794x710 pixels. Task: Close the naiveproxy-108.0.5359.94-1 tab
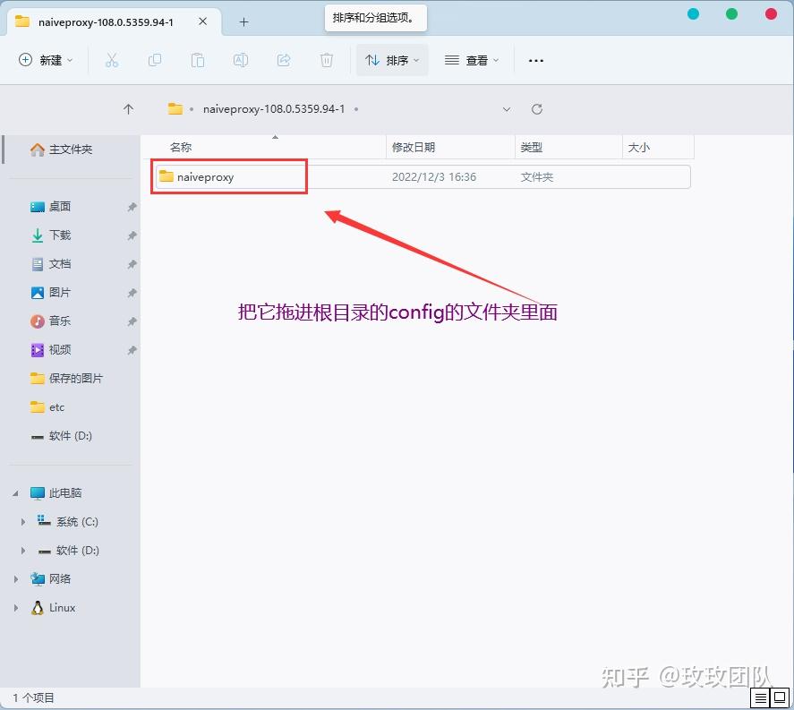pyautogui.click(x=202, y=21)
